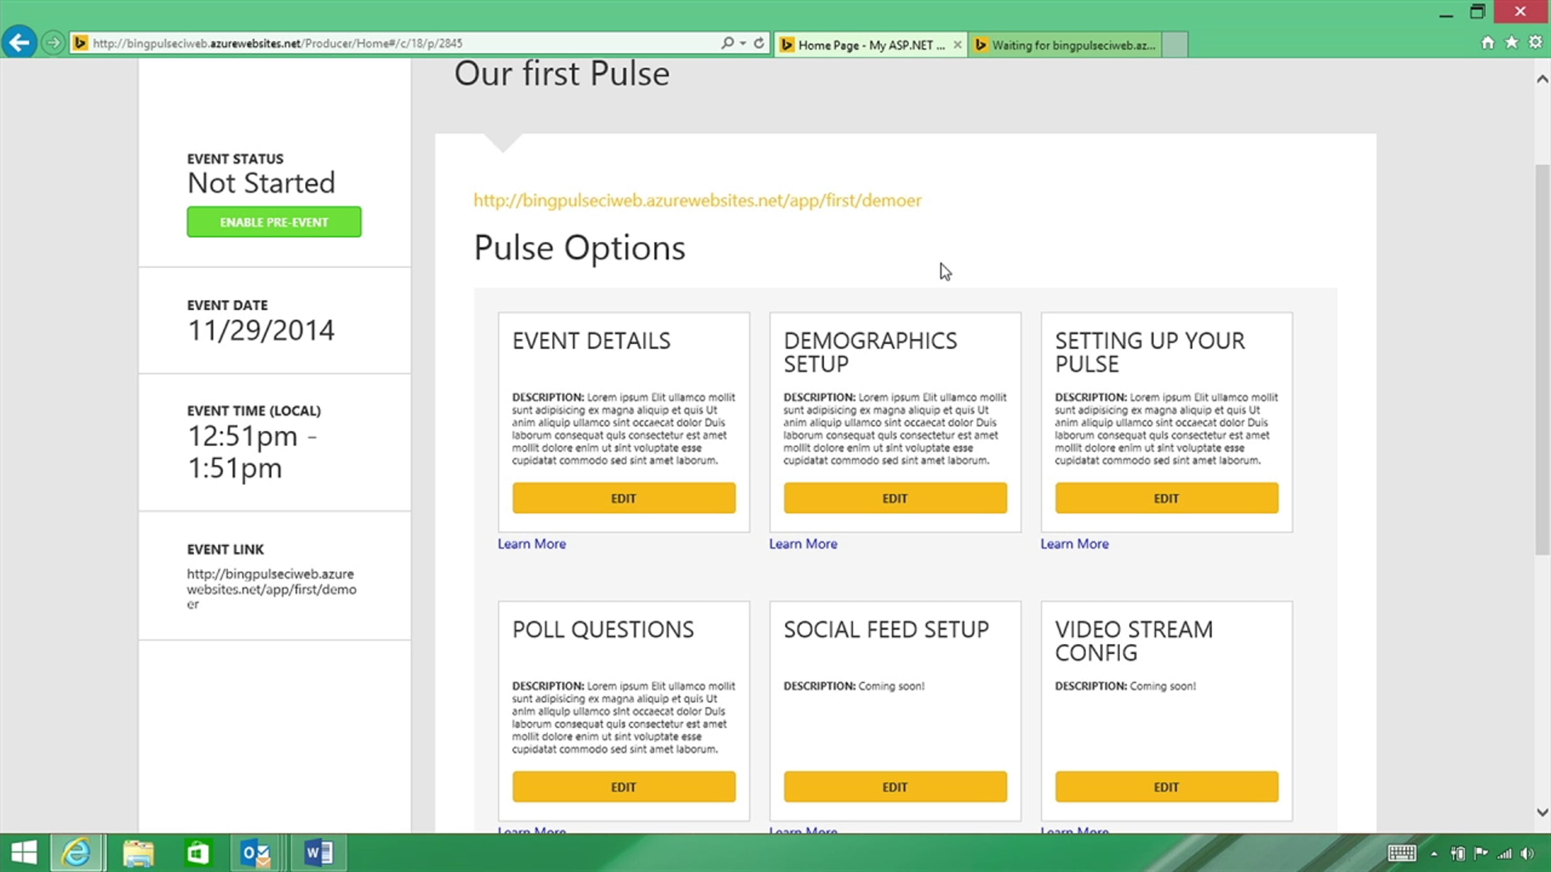Open the browser Tools gear icon
The width and height of the screenshot is (1551, 872).
point(1535,43)
